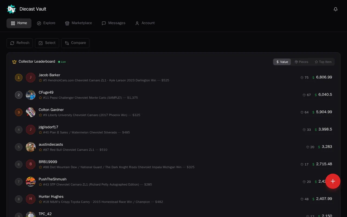347x217 pixels.
Task: Click Hunter Hughes's avatar icon
Action: tap(31, 199)
